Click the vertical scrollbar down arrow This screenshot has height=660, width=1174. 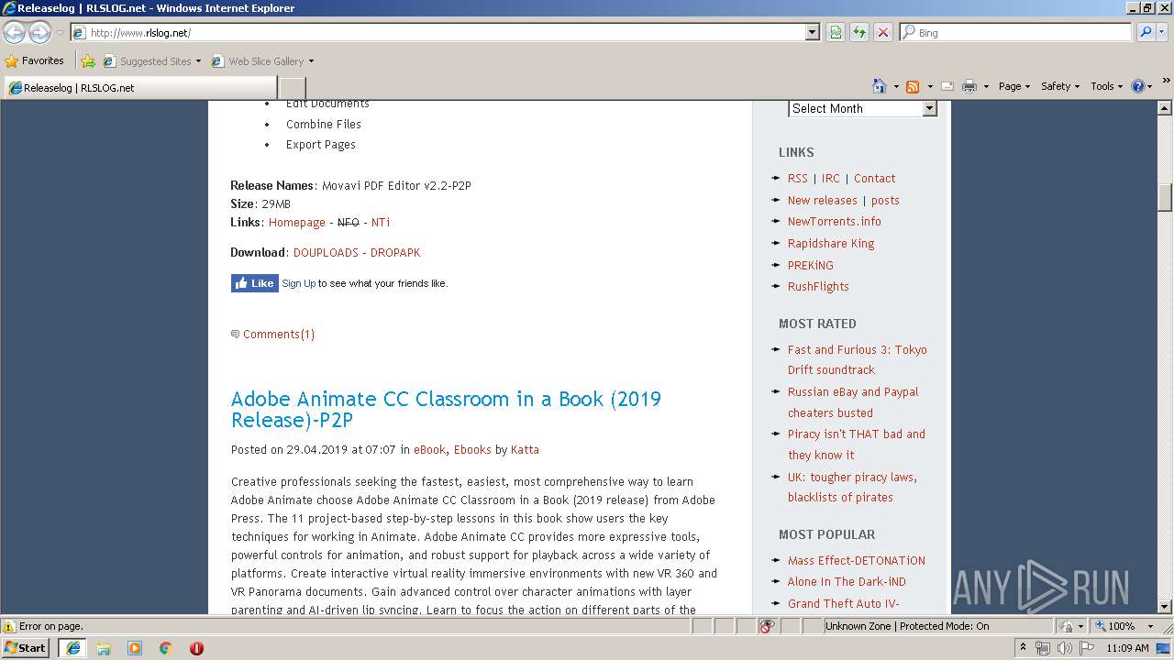[x=1165, y=607]
